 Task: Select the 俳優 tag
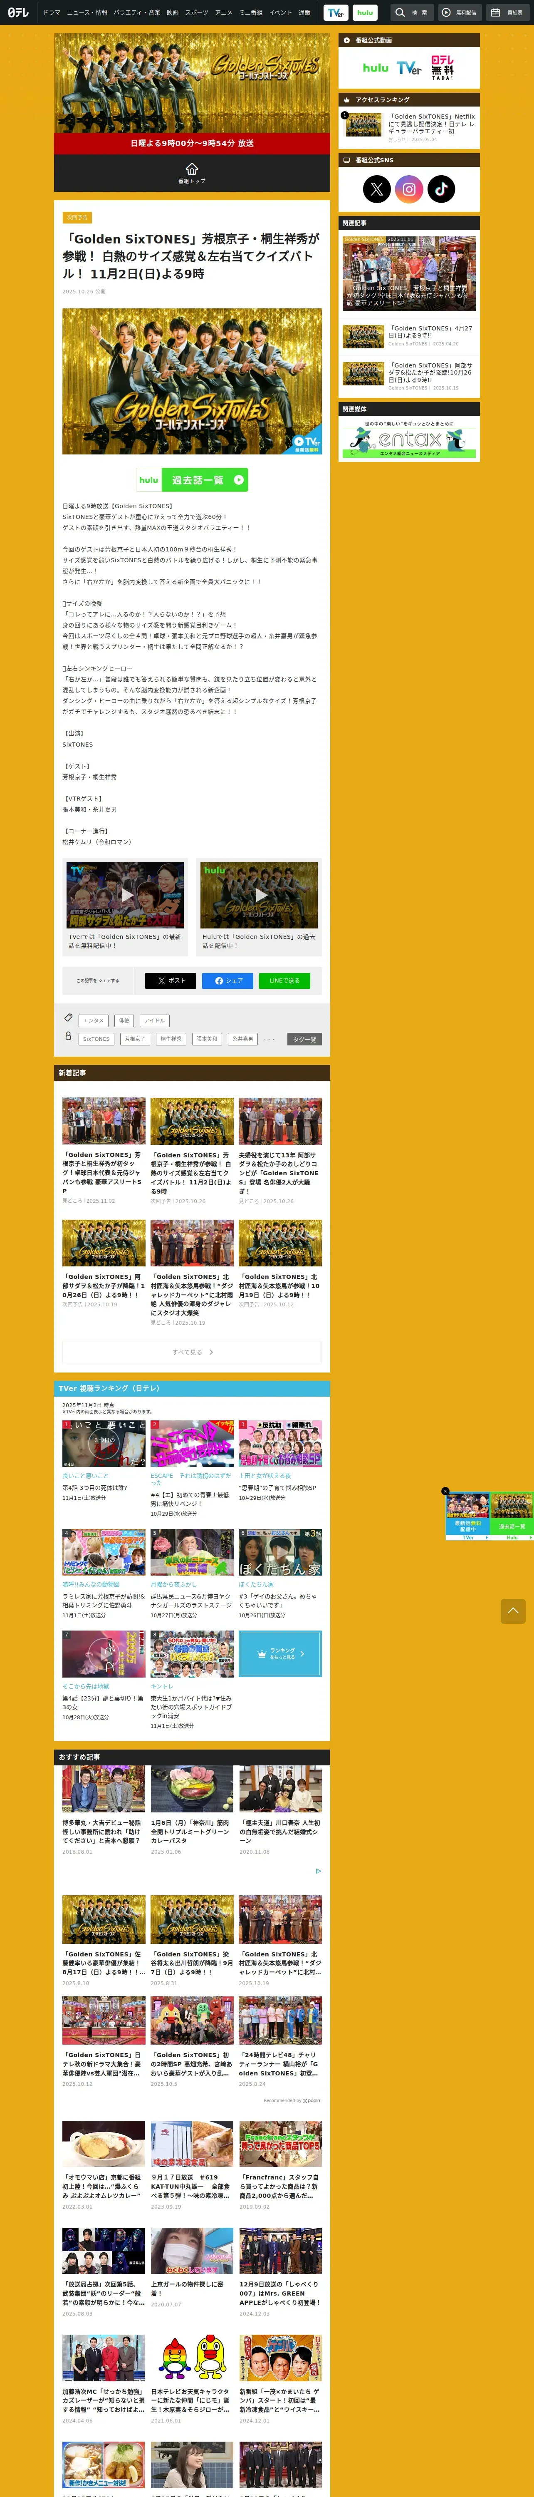[124, 1021]
